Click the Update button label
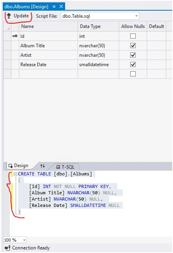This screenshot has width=173, height=253. (x=21, y=16)
